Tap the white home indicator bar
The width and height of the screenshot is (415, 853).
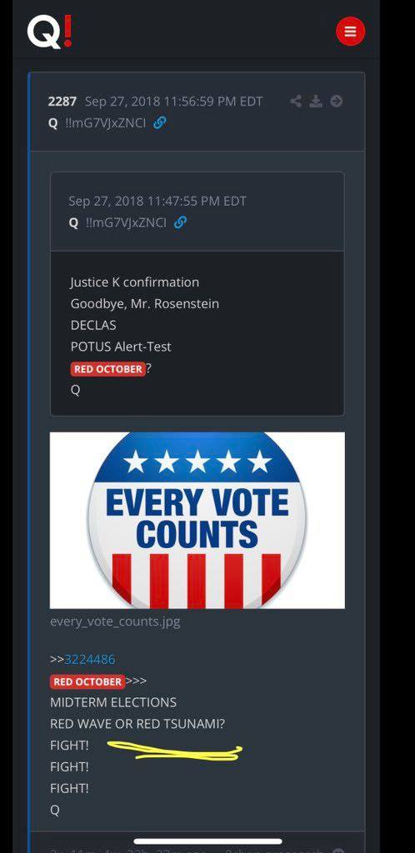coord(207,841)
